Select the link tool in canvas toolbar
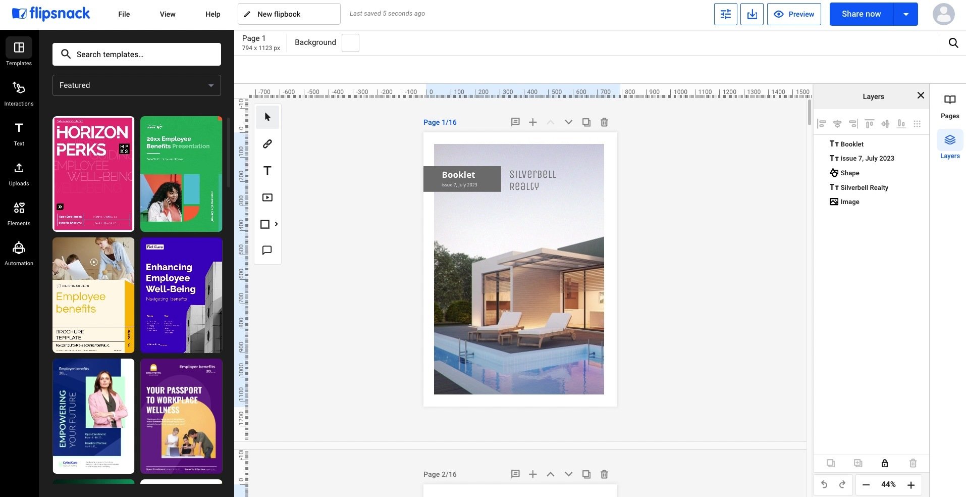The image size is (966, 497). (267, 144)
